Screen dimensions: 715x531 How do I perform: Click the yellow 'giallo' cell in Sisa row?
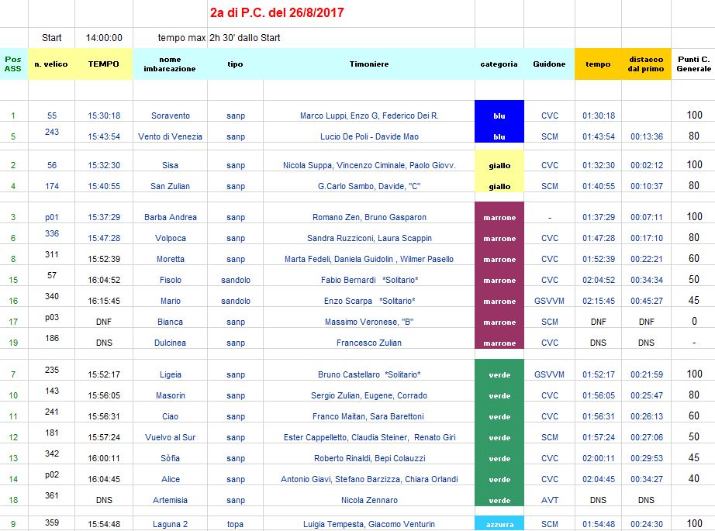point(499,160)
